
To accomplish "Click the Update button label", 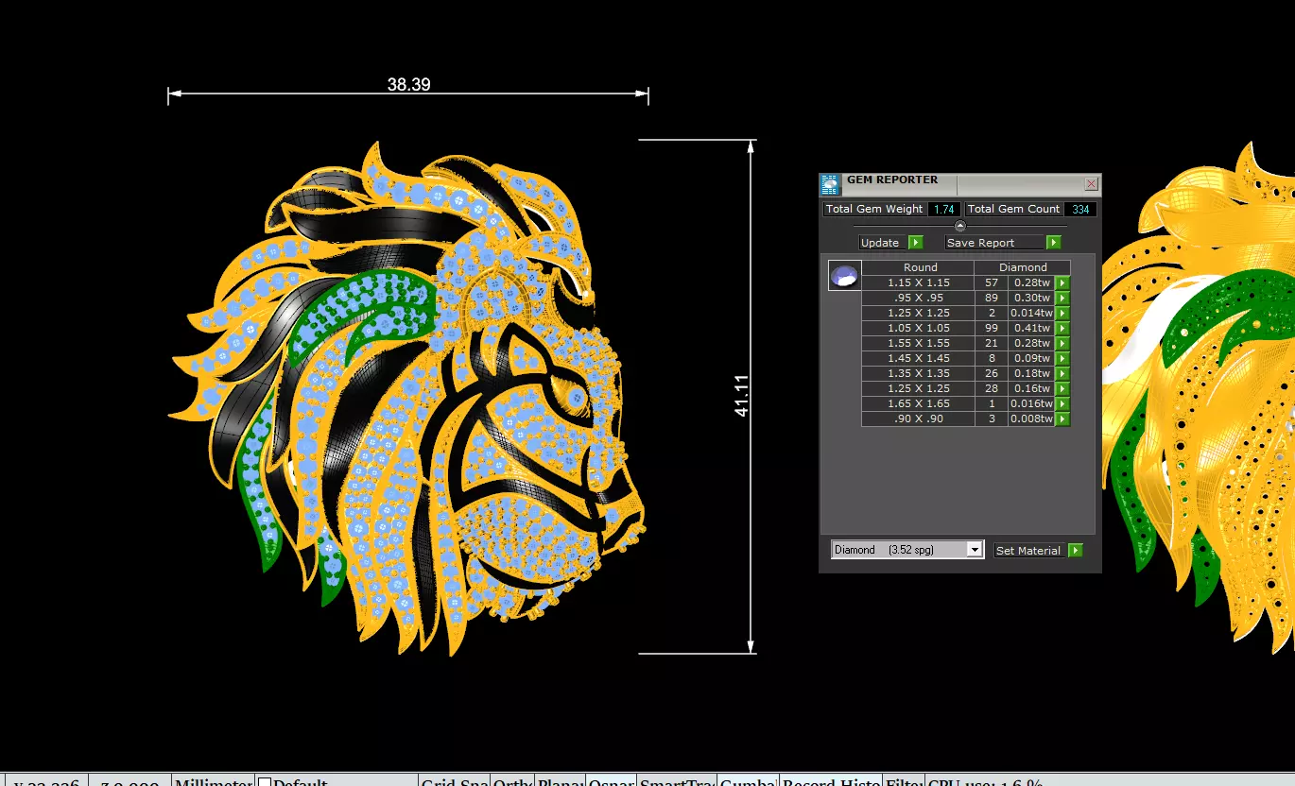I will point(880,243).
